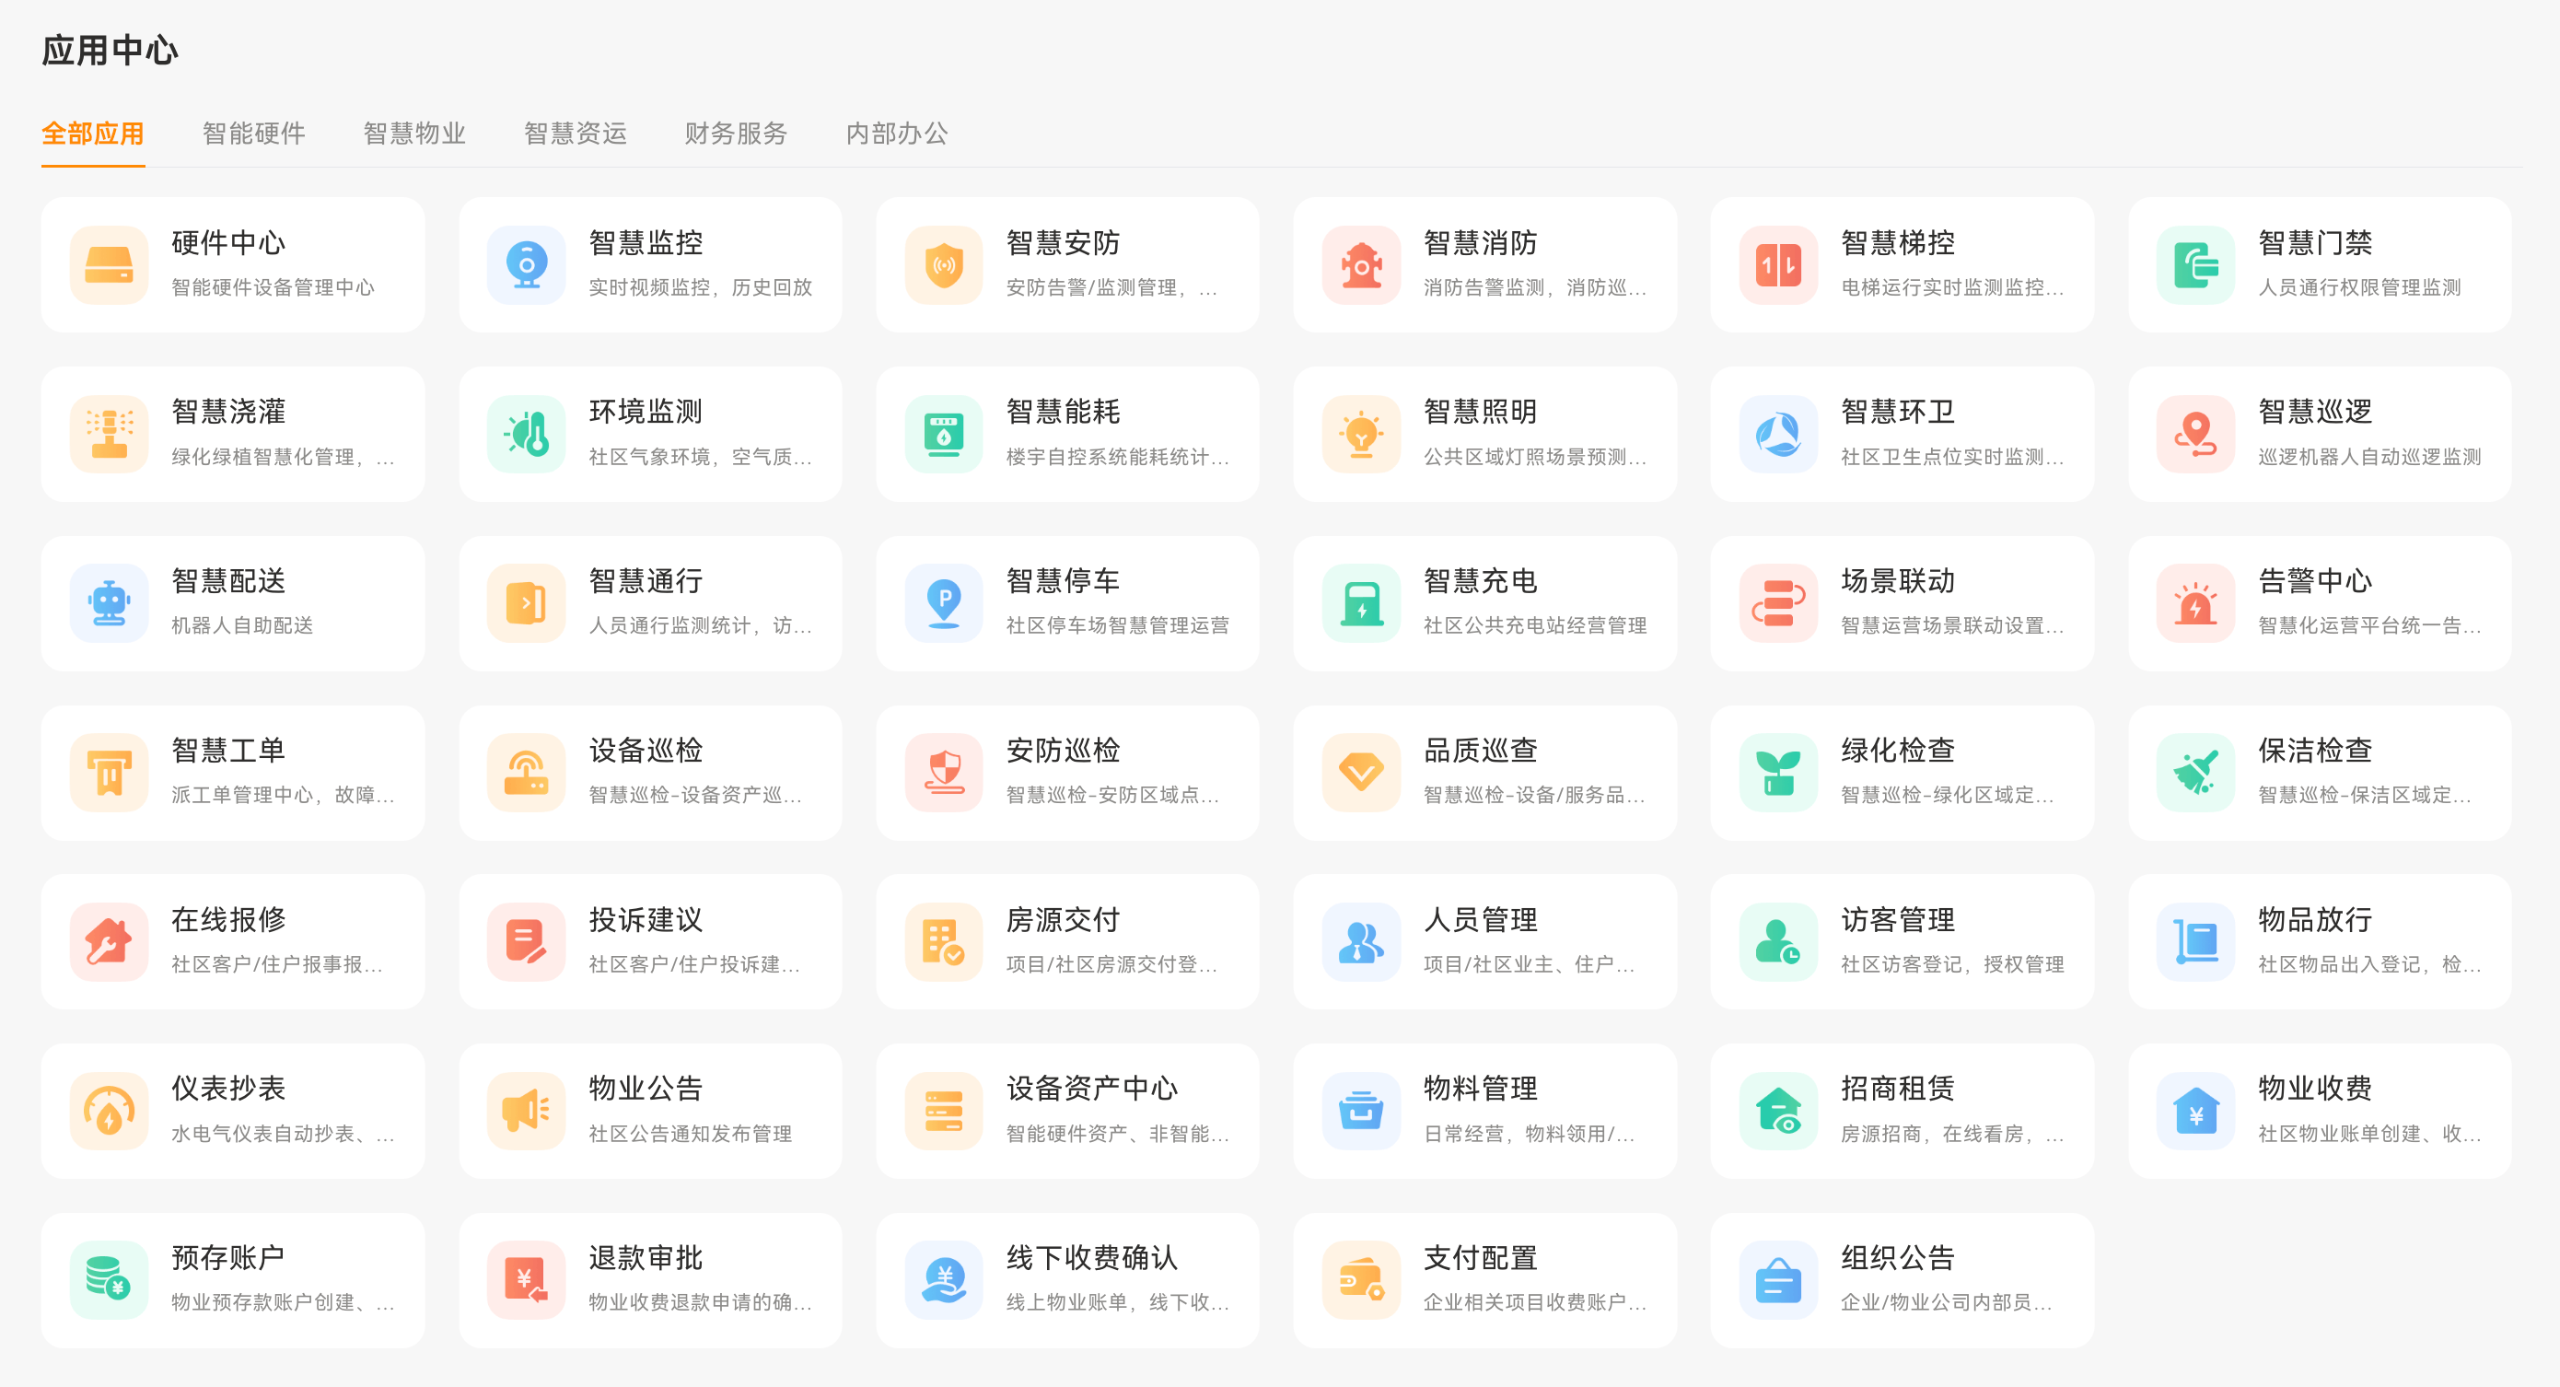Image resolution: width=2560 pixels, height=1387 pixels.
Task: Select the 保洁检查 broom icon
Action: [x=2196, y=773]
